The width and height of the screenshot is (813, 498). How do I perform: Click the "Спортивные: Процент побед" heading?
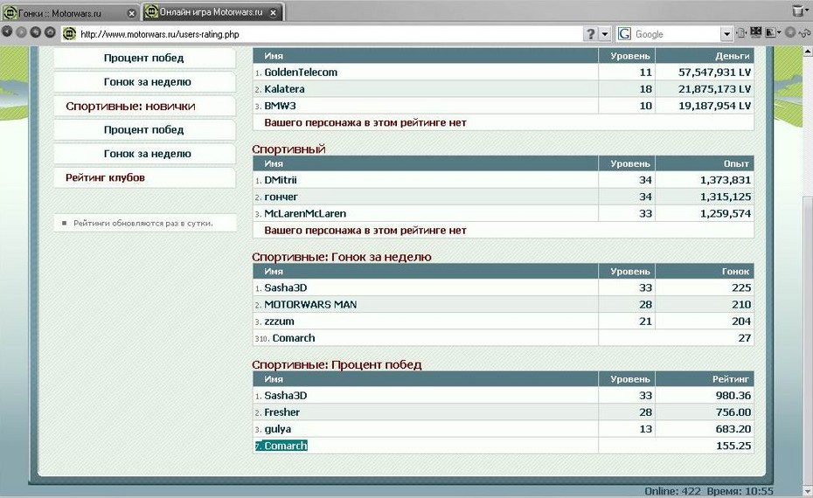coord(337,365)
